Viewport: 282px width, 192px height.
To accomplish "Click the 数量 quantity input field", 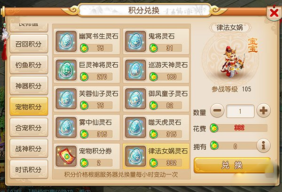I will tap(240, 111).
